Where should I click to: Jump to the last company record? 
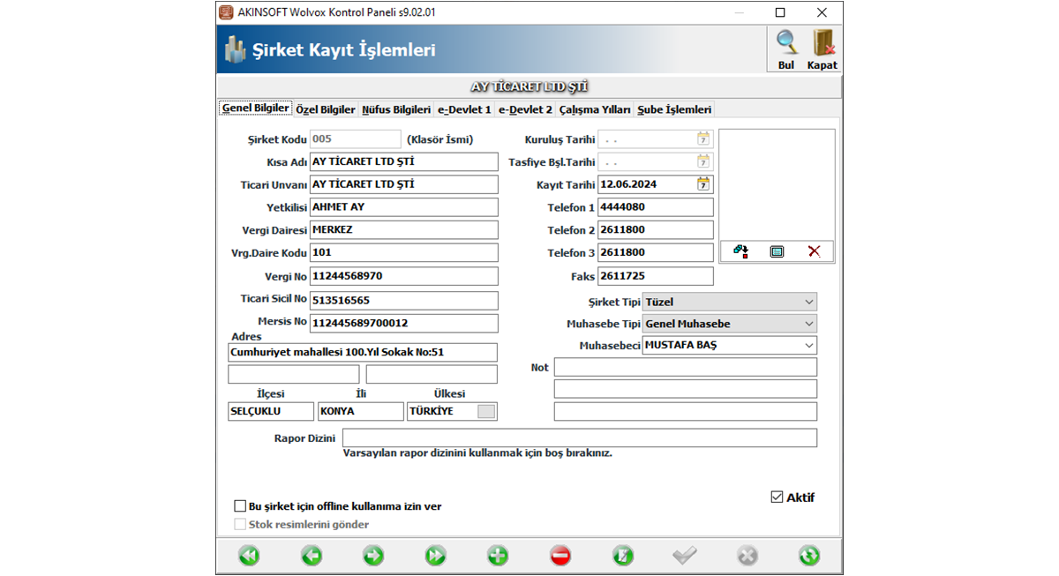pos(435,556)
